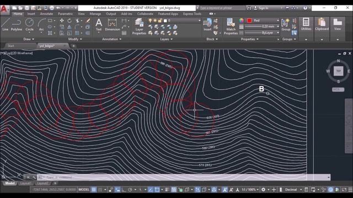Expand the Block panel
The image size is (353, 198).
click(x=212, y=39)
